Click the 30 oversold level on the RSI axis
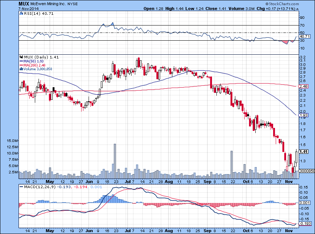This screenshot has height=234, width=315. point(302,40)
